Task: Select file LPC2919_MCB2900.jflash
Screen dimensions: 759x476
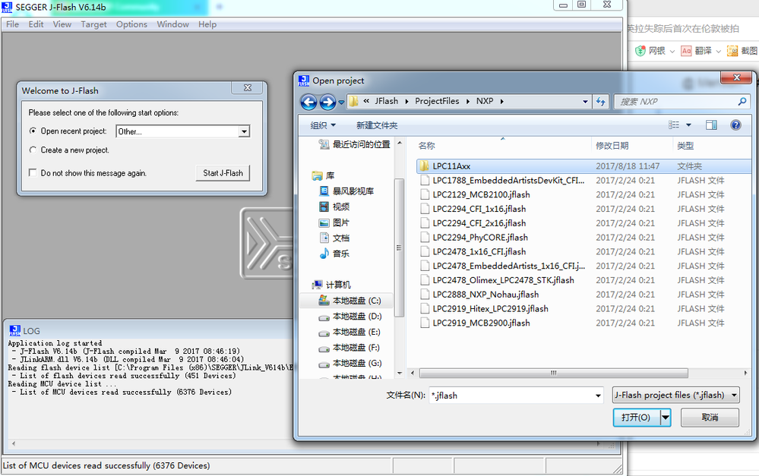Action: pos(481,323)
